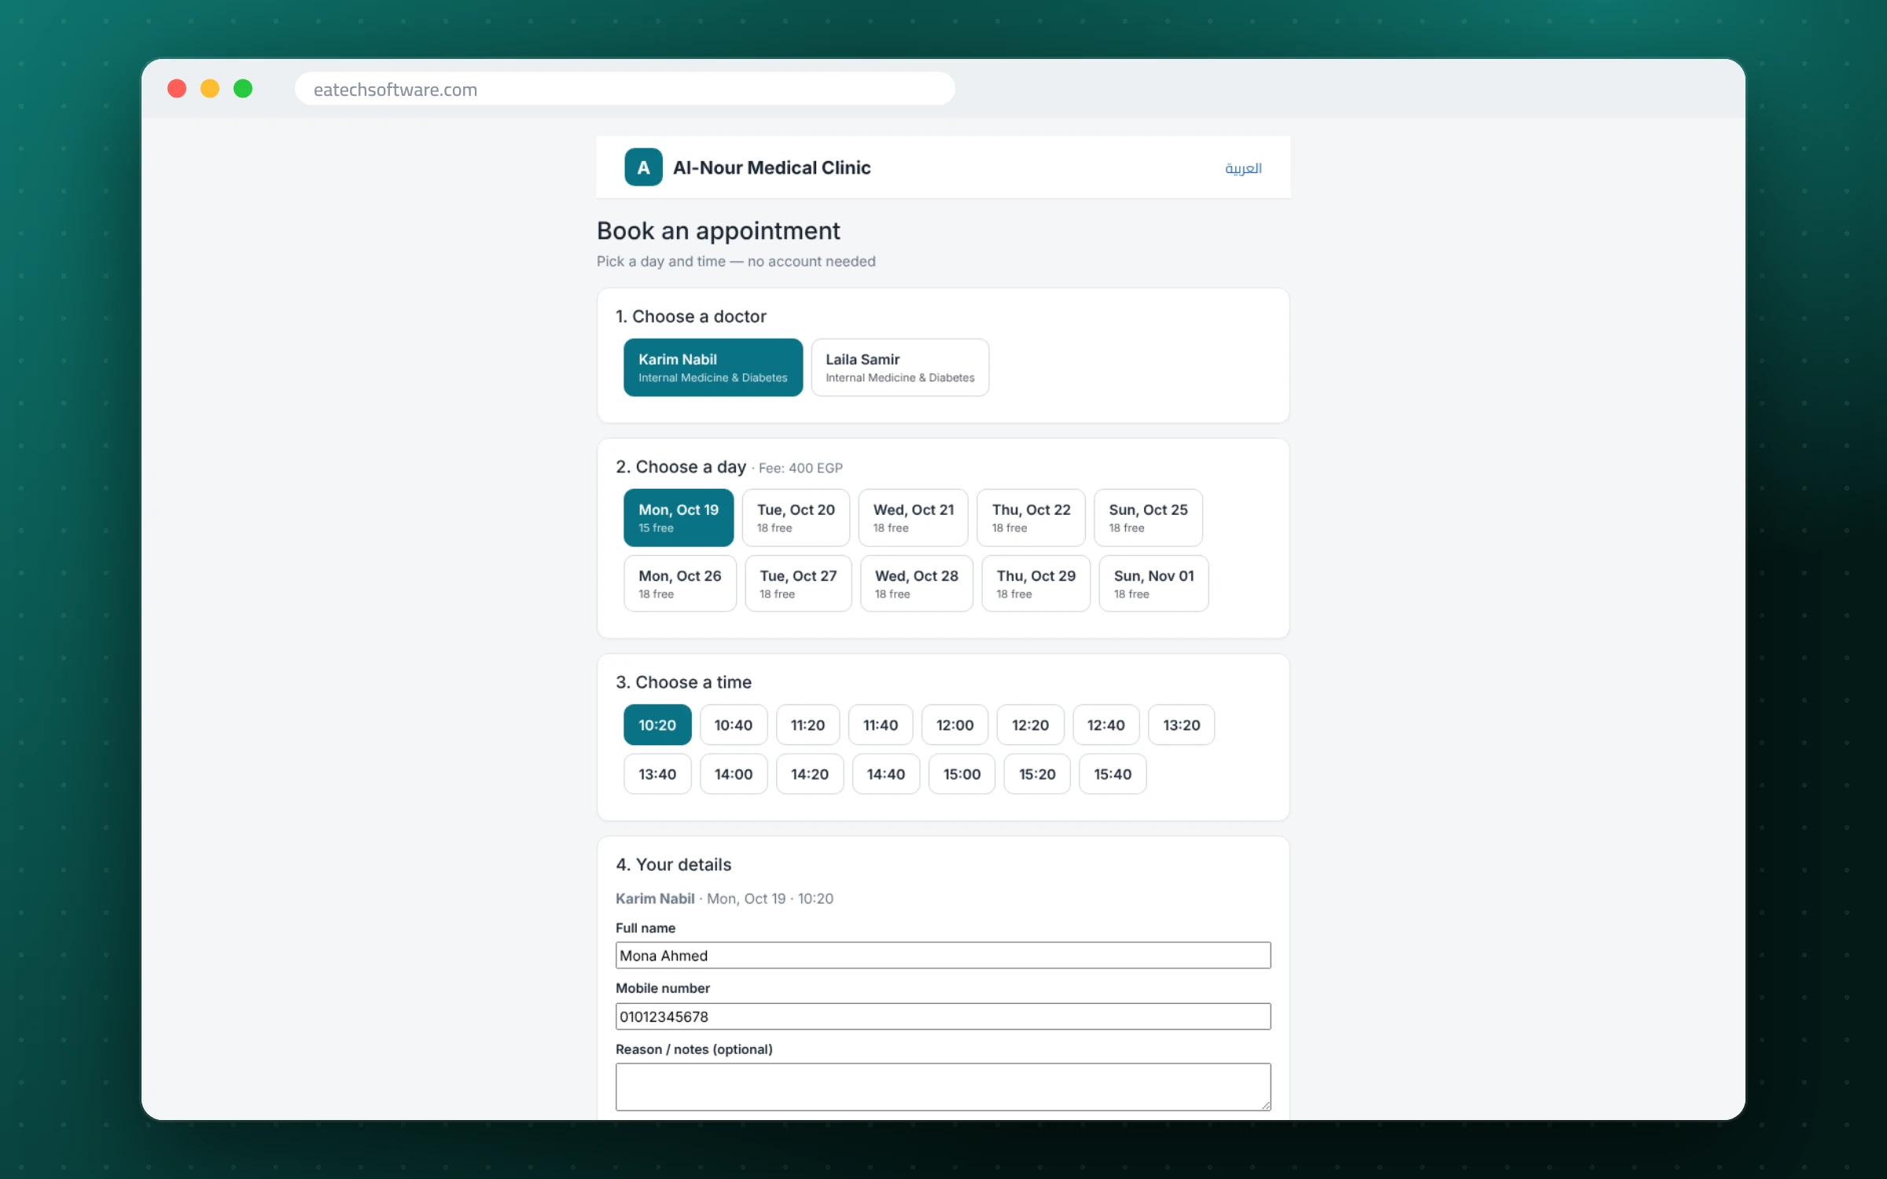The image size is (1887, 1179).
Task: Focus the Mobile number field
Action: coord(943,1016)
